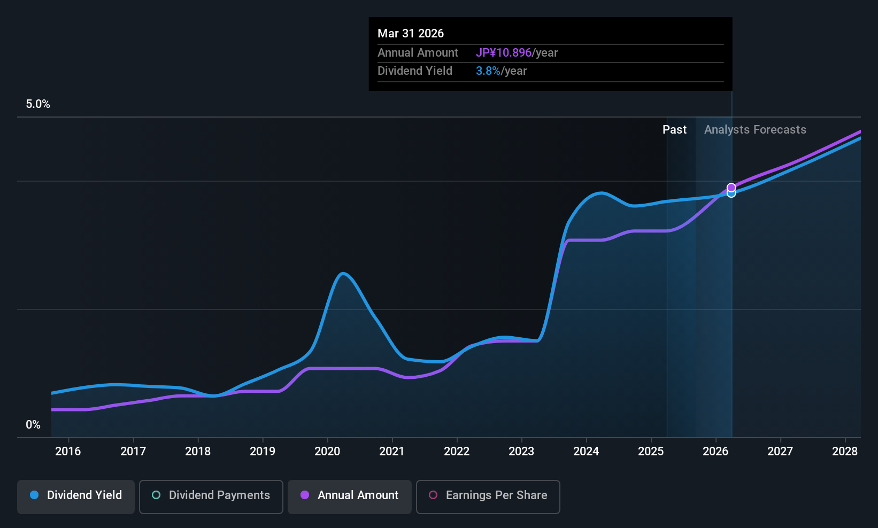This screenshot has height=528, width=878.
Task: Select the purple Annual Amount data point marker
Action: 731,188
